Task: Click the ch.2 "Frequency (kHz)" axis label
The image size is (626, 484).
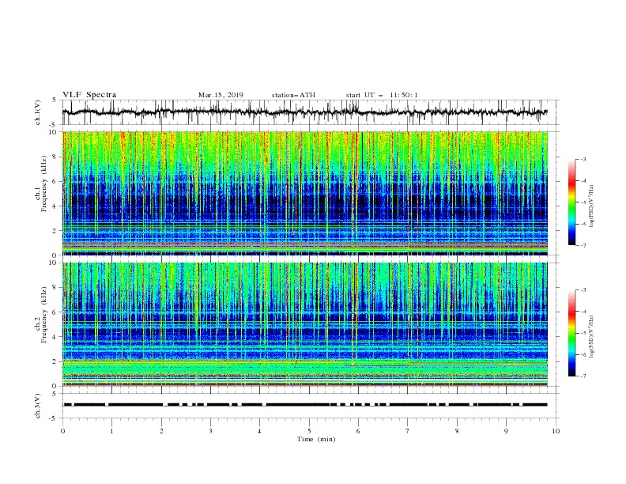Action: coord(44,314)
